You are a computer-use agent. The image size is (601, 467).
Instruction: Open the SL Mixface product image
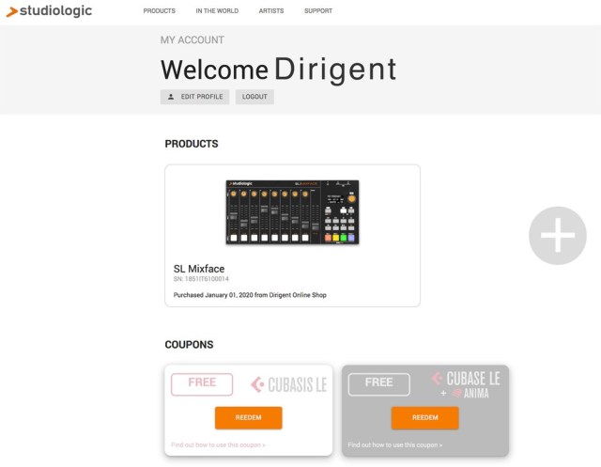pos(292,212)
